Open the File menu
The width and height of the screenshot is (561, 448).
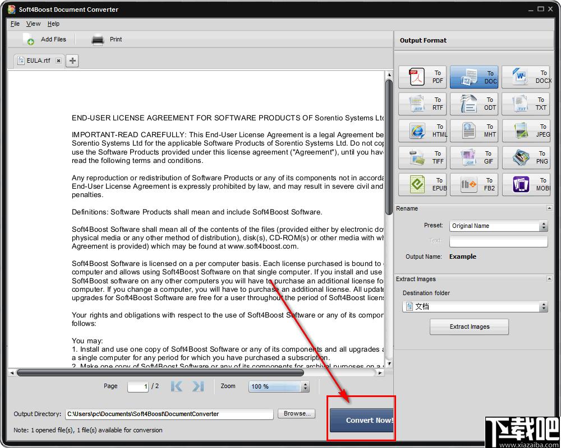point(15,24)
